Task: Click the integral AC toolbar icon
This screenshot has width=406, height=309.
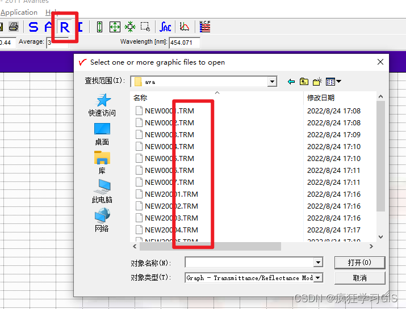Action: pos(165,27)
